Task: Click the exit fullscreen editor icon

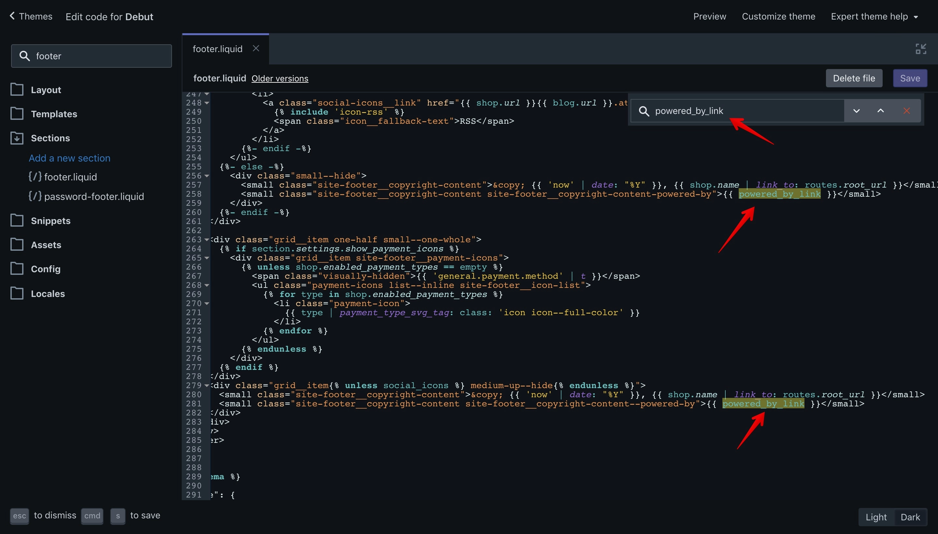Action: tap(921, 49)
